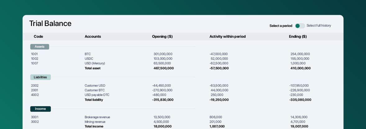Viewport: 366px width, 129px height.
Task: Toggle the period/full history switch
Action: coord(300,26)
